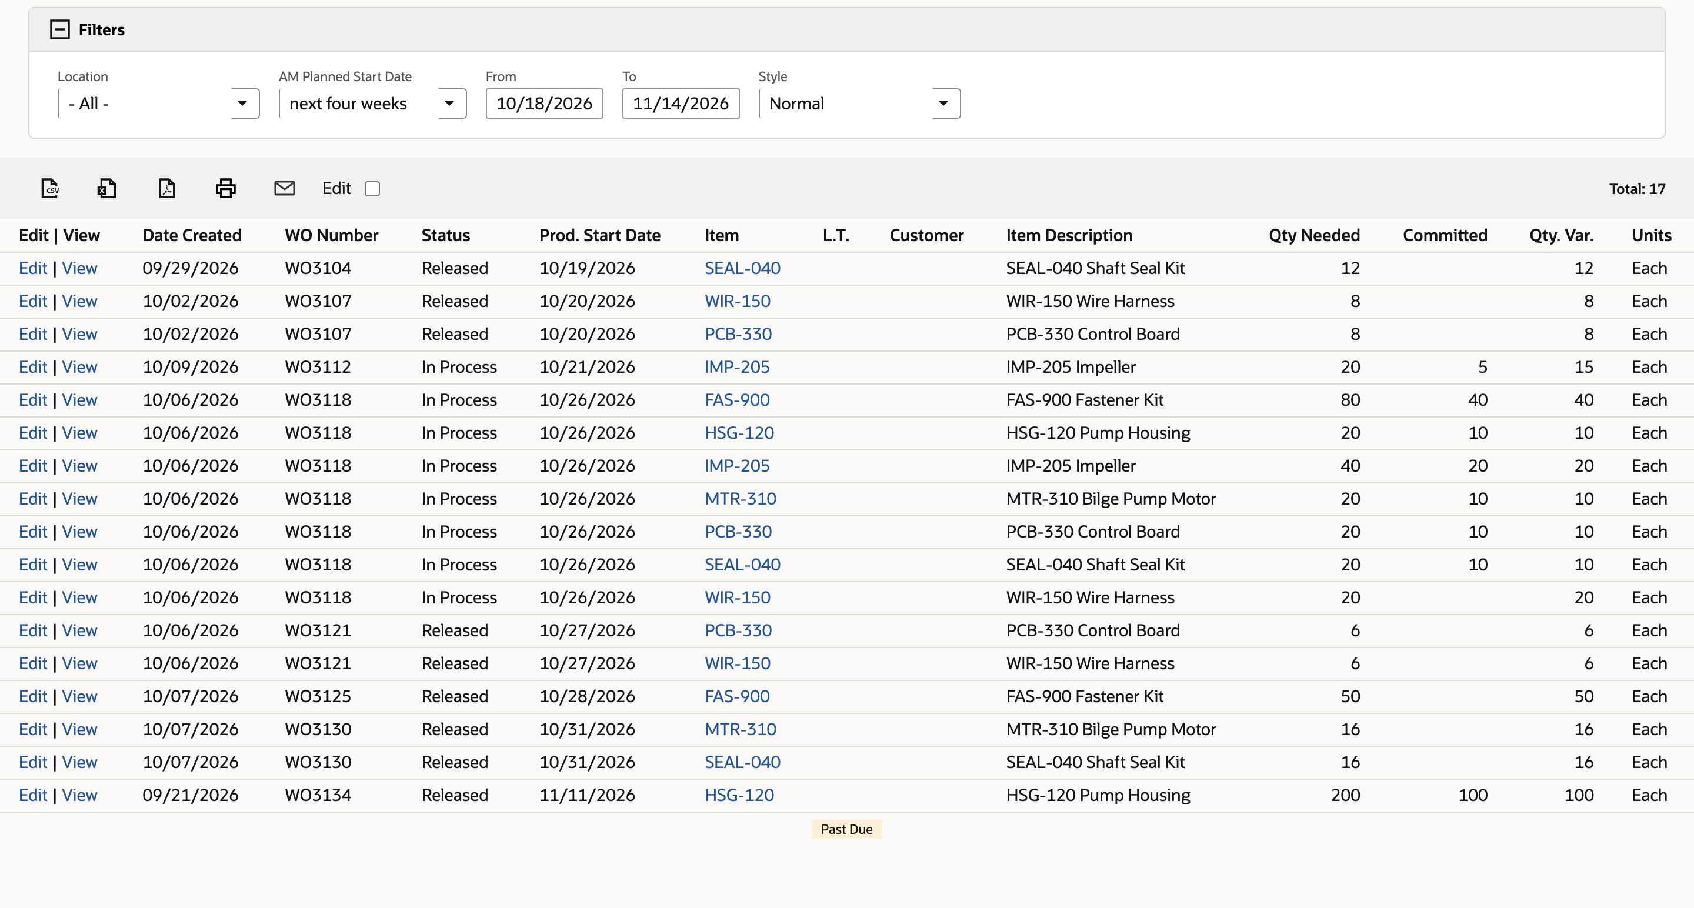Click Edit on the WO3125 row

33,696
